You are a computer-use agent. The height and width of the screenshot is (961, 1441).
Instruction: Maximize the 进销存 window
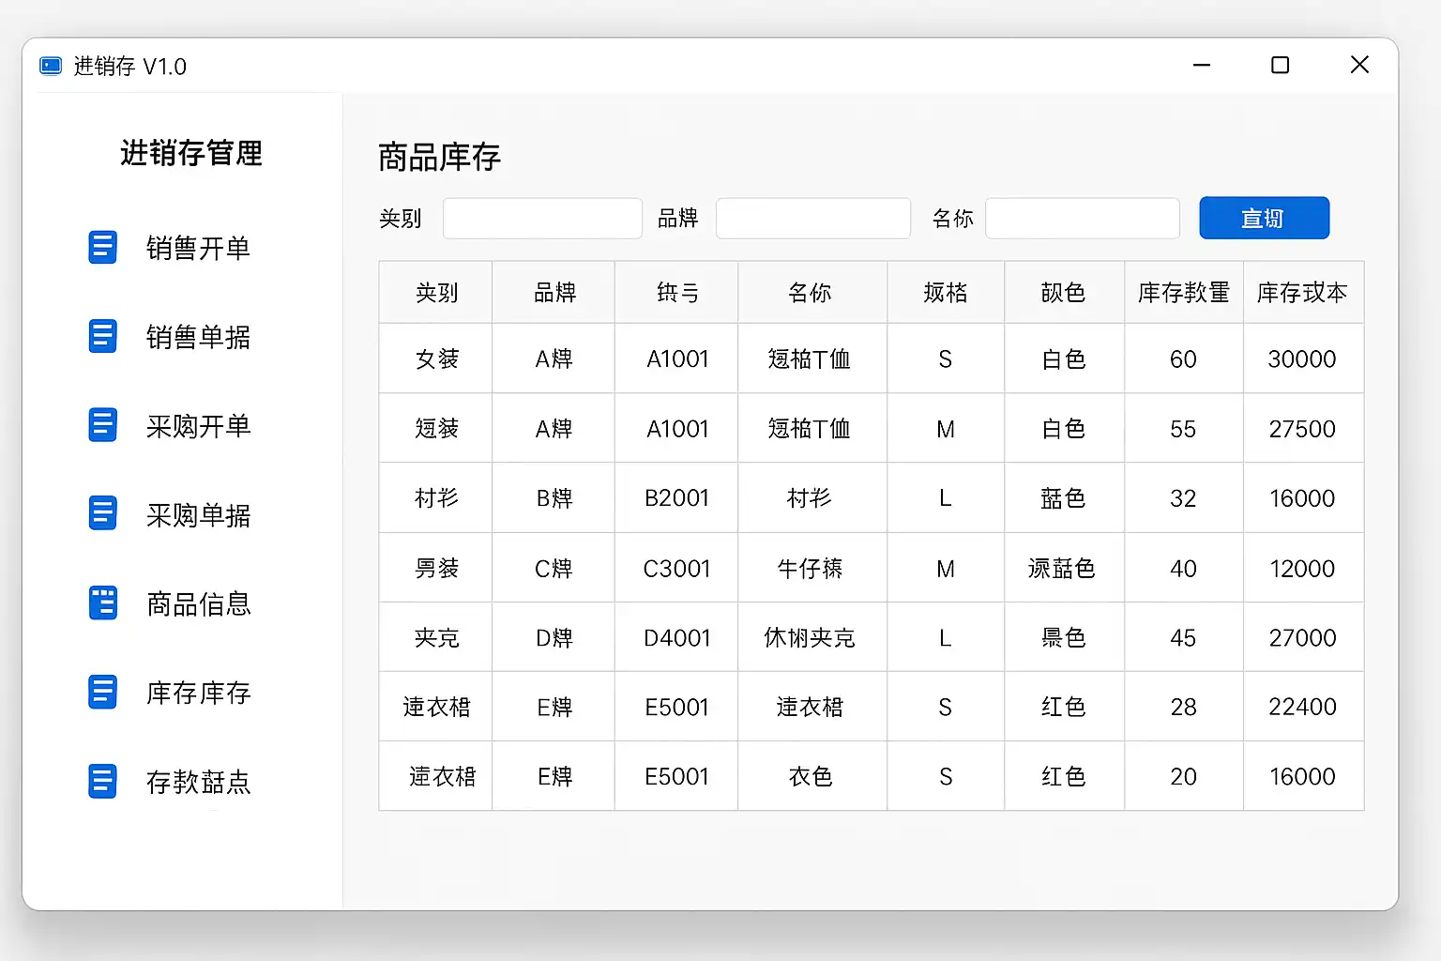click(x=1280, y=65)
